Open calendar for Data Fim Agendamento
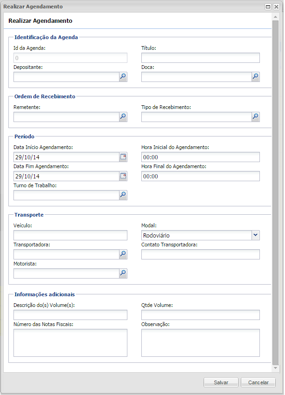 pos(123,176)
